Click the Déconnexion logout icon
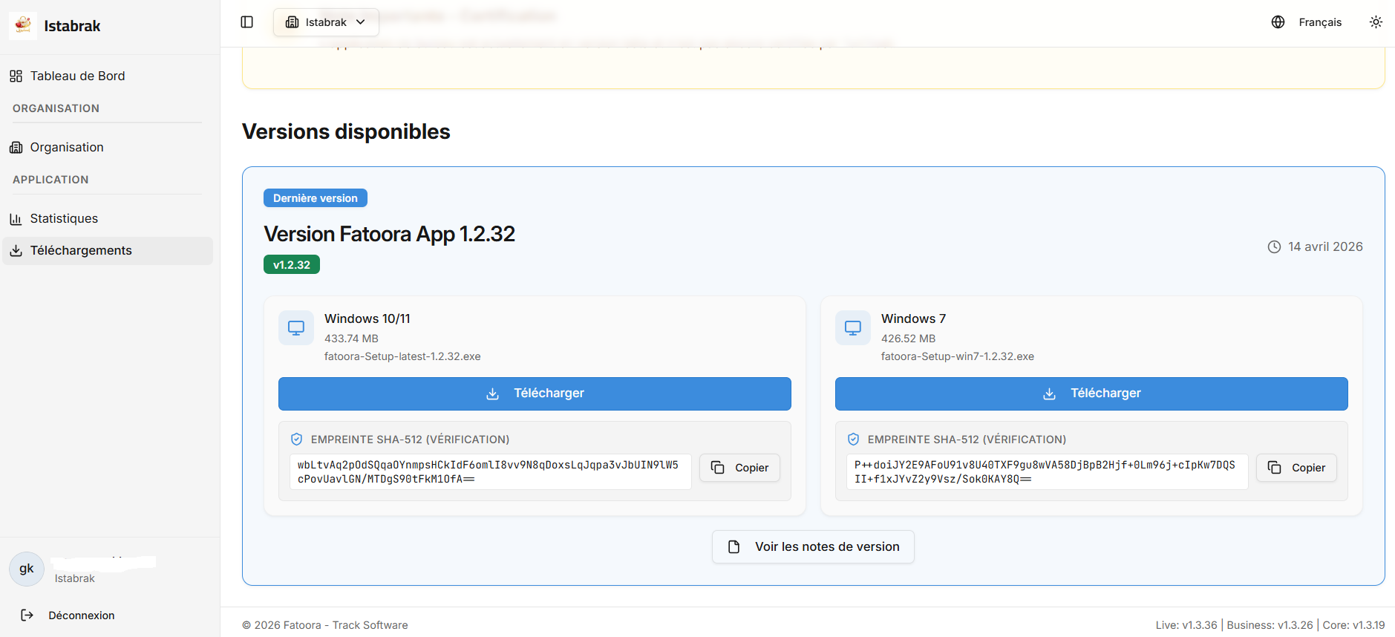 [x=27, y=615]
